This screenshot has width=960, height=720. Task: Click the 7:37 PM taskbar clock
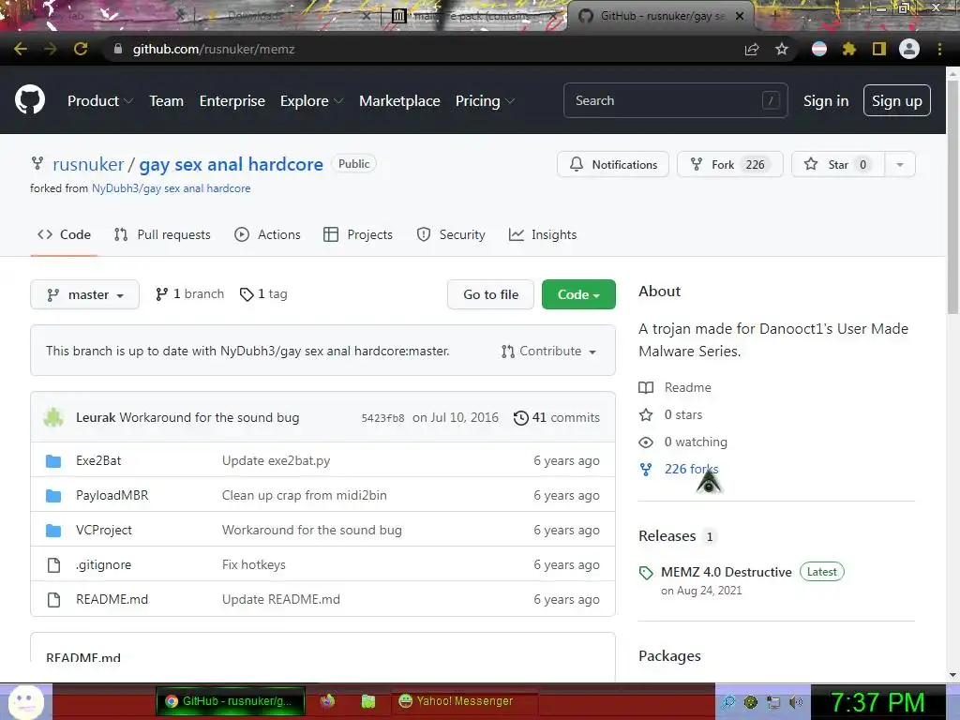[x=877, y=702]
